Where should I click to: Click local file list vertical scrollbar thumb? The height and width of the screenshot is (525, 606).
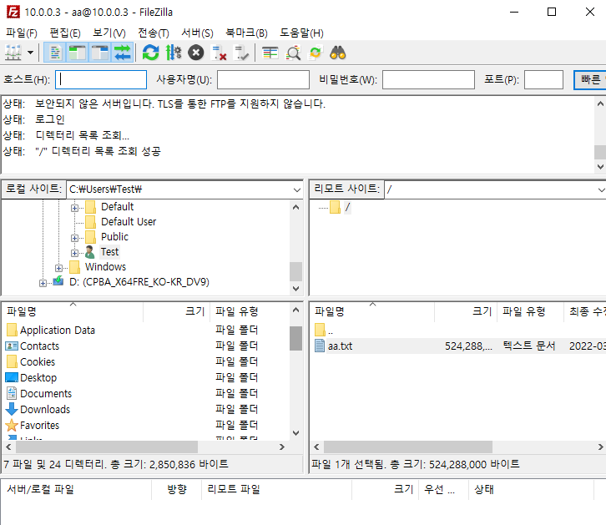[295, 338]
